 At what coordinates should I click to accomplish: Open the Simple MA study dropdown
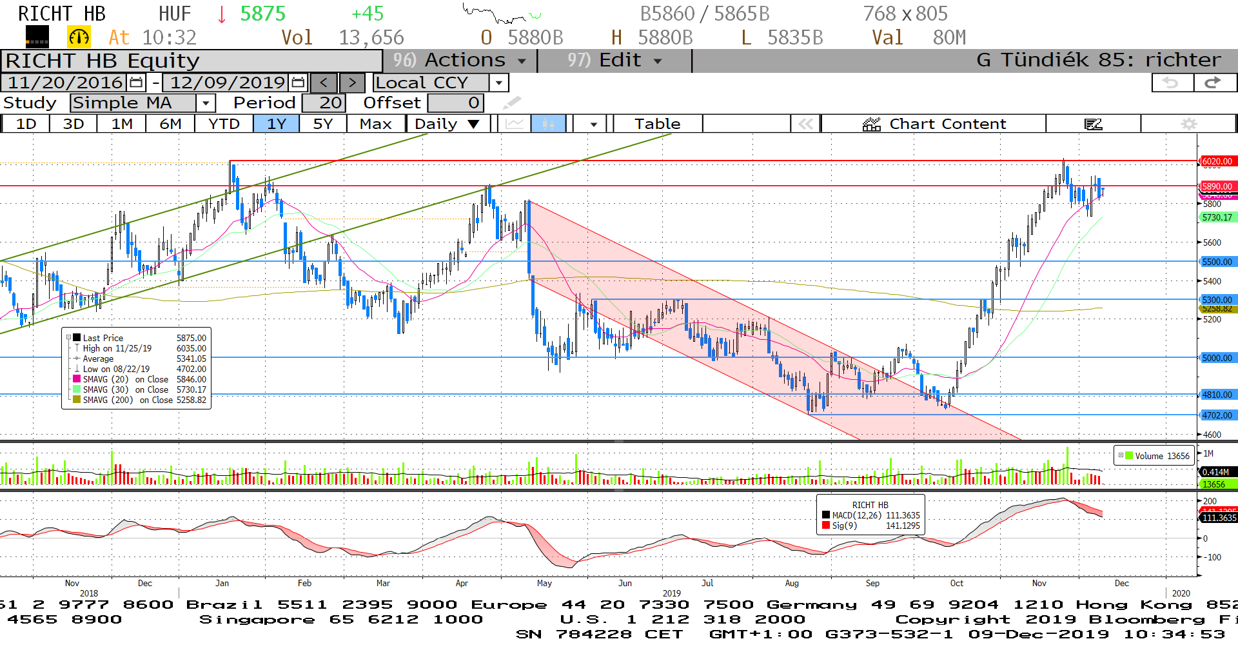206,103
